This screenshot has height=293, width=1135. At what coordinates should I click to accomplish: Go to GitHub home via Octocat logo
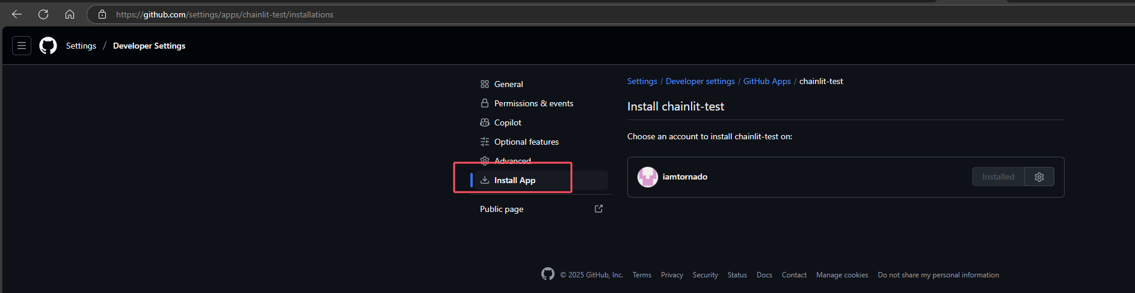click(48, 46)
